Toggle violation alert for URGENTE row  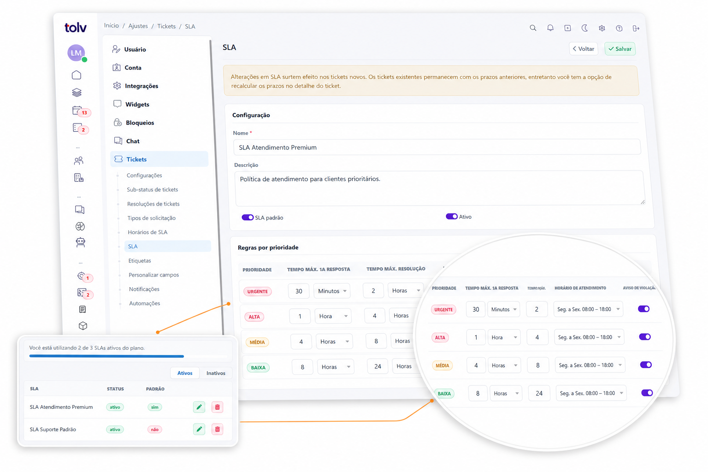(644, 309)
